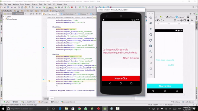Lower volume in emulator side panel
198x111 pixels.
point(151,29)
